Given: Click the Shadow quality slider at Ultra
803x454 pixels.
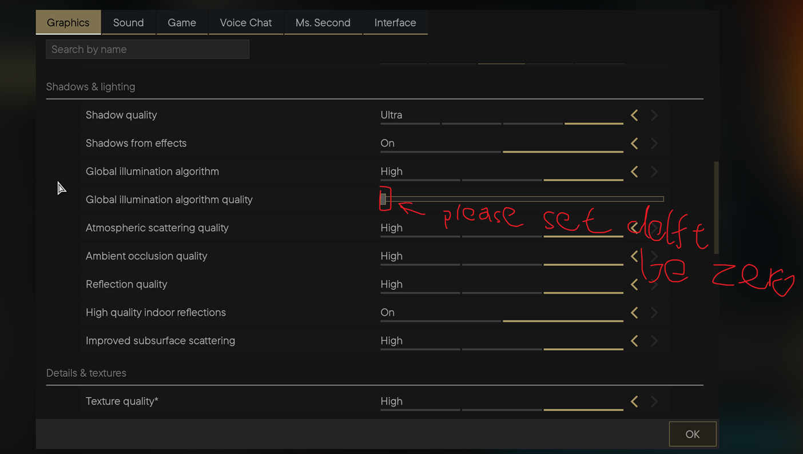Looking at the screenshot, I should point(593,123).
